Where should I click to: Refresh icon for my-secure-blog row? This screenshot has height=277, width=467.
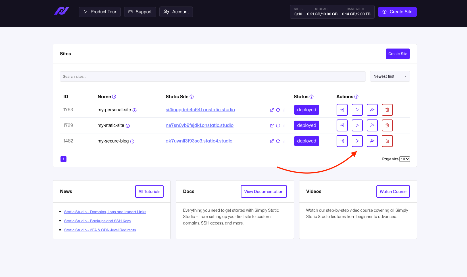[x=278, y=141]
